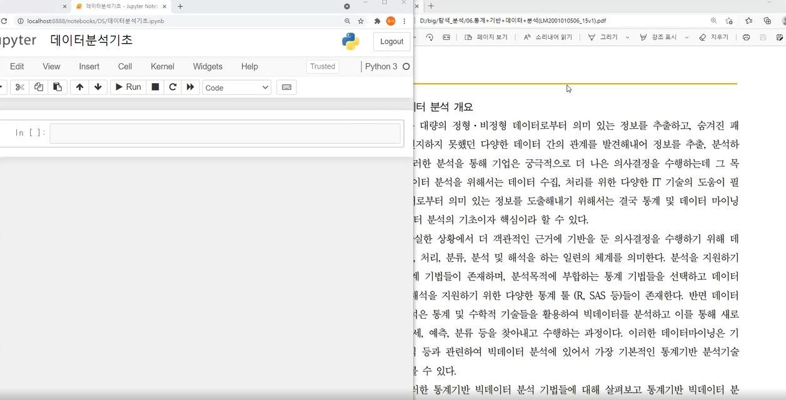Interrupt the kernel with the stop icon
This screenshot has height=400, width=786.
[x=156, y=87]
